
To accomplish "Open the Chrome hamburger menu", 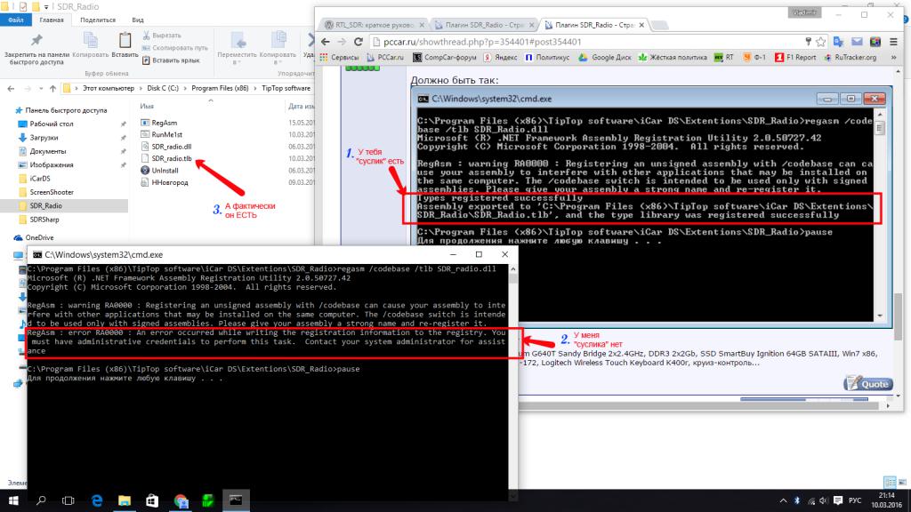I will click(x=892, y=41).
